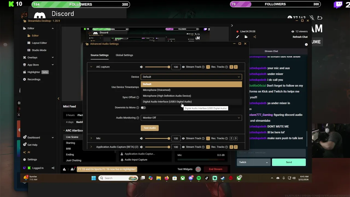The width and height of the screenshot is (350, 197).
Task: Toggle Rec. Track 2 for AIC capture
Action: point(231,67)
